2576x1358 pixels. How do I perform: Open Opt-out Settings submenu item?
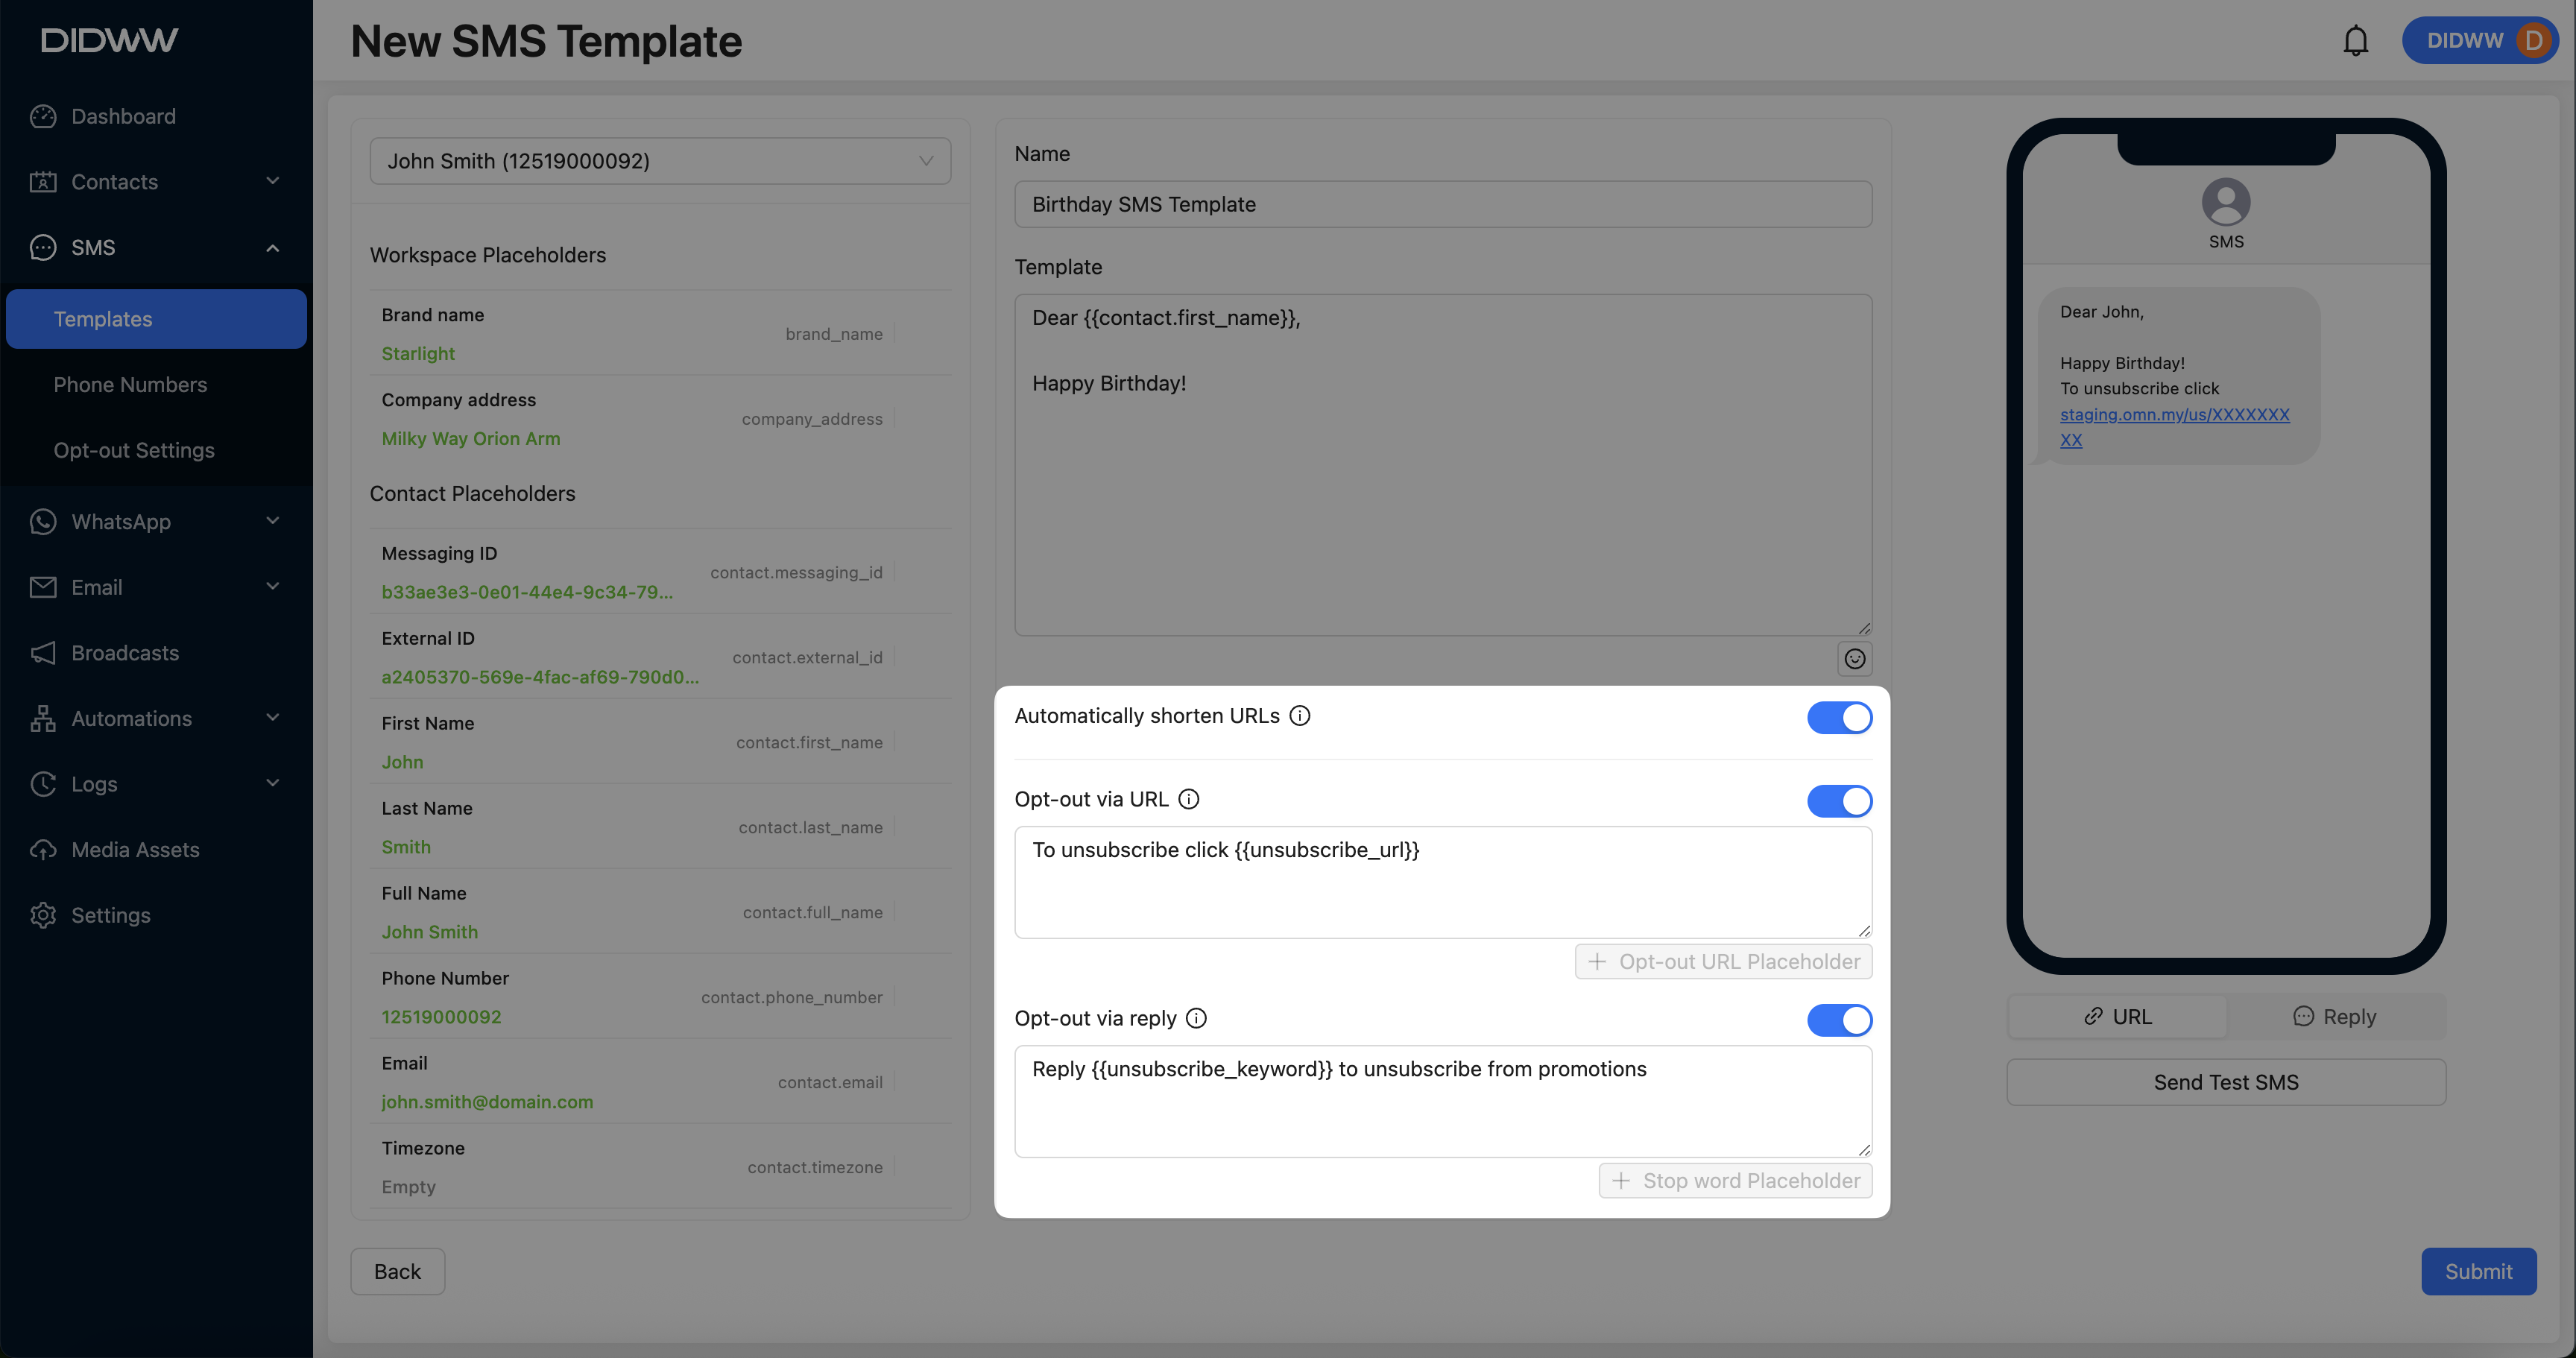click(x=134, y=450)
